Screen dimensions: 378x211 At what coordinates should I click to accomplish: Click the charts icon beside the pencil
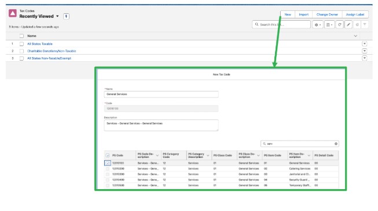[357, 24]
